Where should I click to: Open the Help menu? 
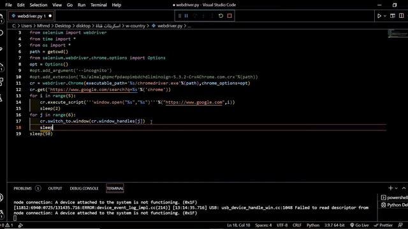click(117, 5)
